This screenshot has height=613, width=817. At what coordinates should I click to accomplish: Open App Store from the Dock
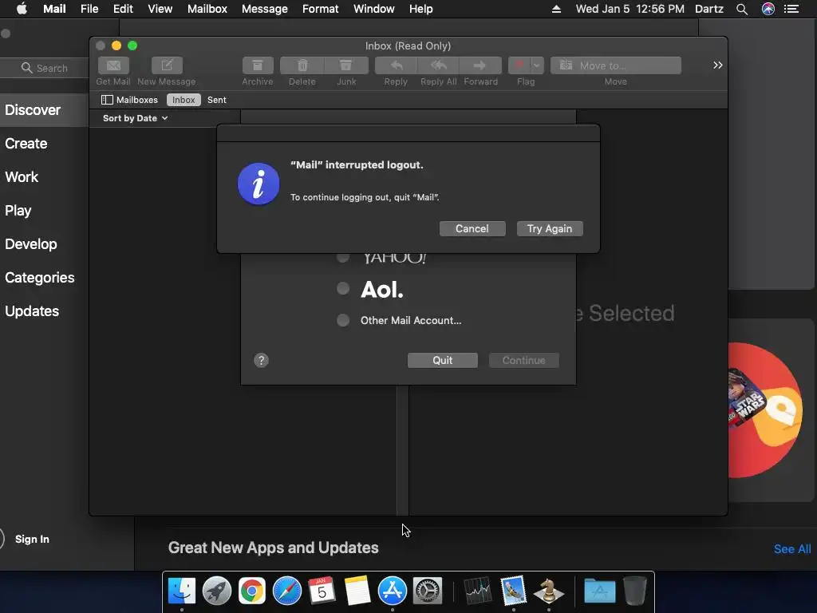[392, 591]
